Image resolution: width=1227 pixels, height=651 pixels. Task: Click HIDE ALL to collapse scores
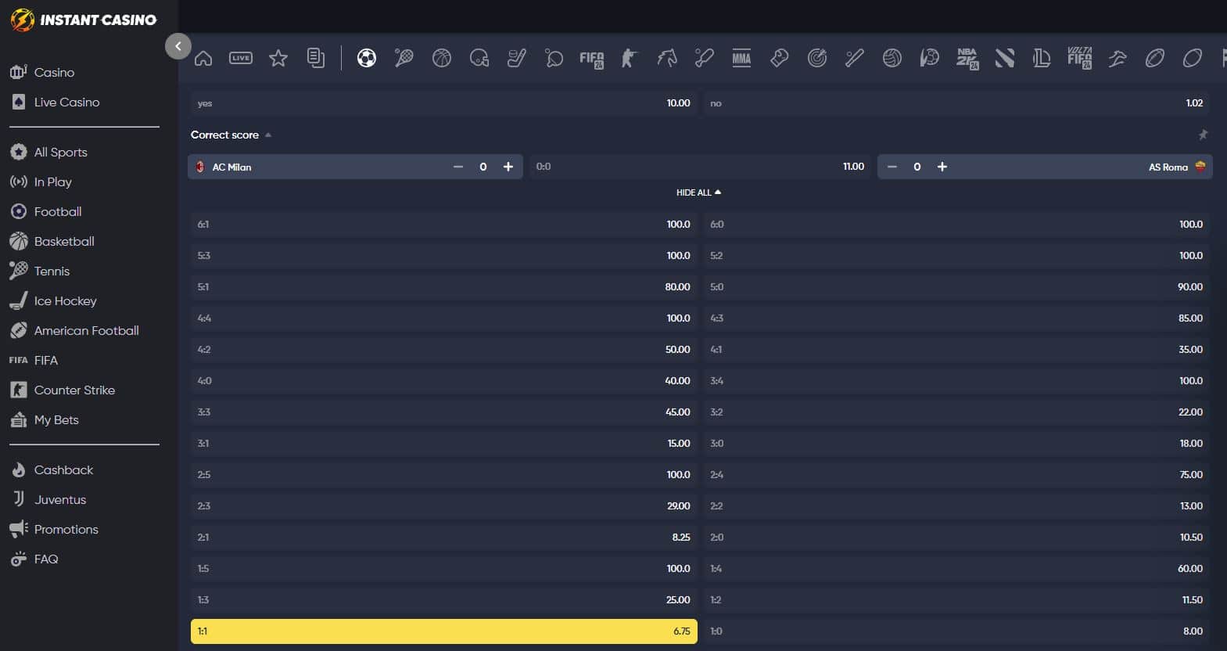pyautogui.click(x=698, y=192)
